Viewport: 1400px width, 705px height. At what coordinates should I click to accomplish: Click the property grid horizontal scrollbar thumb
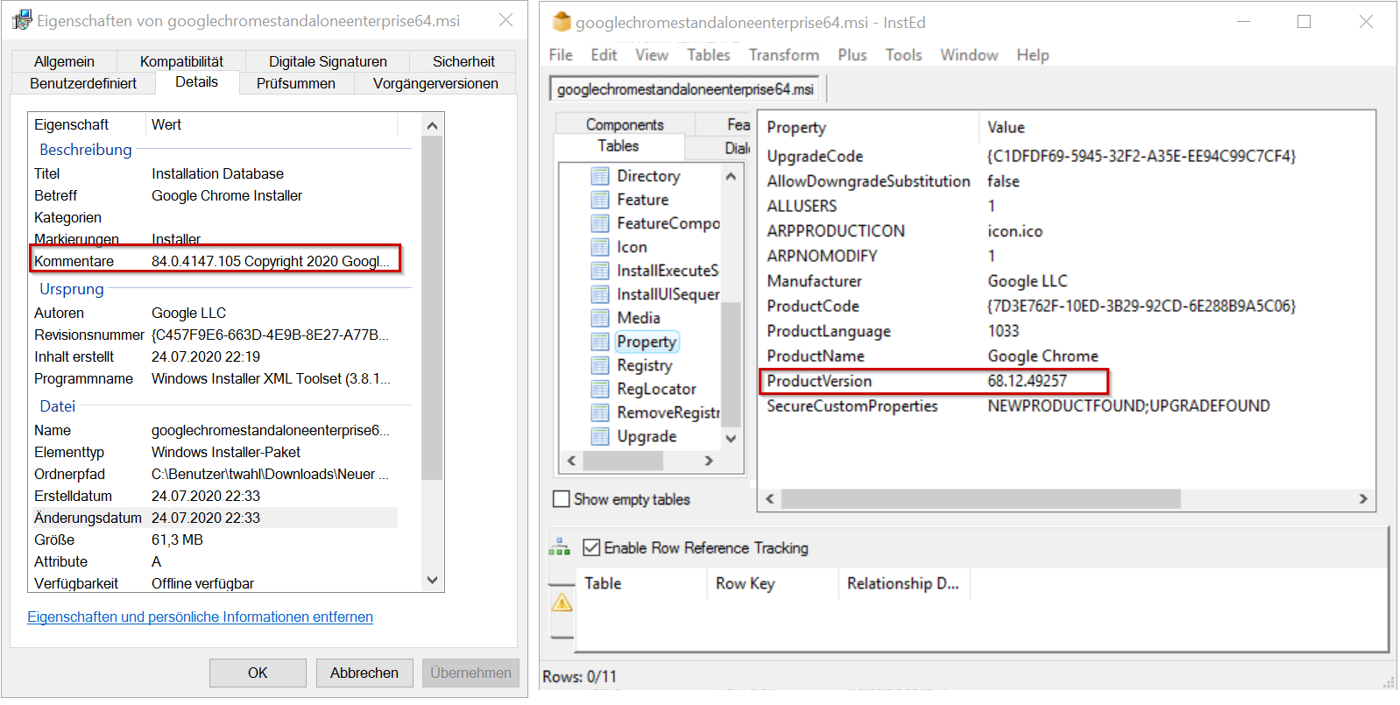[981, 499]
